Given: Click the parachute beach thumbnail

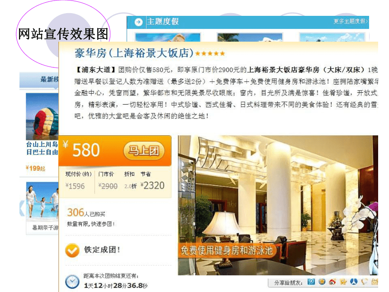Looking at the screenshot, I should point(42,116).
